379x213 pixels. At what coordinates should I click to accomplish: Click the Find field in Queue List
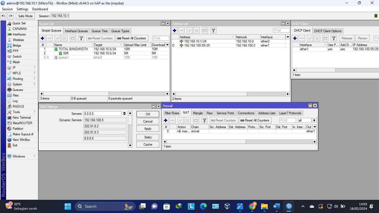161,38
